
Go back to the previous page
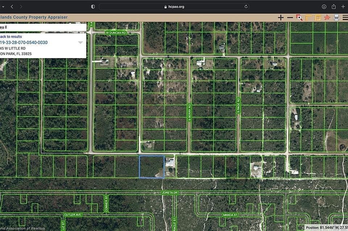(12, 7)
